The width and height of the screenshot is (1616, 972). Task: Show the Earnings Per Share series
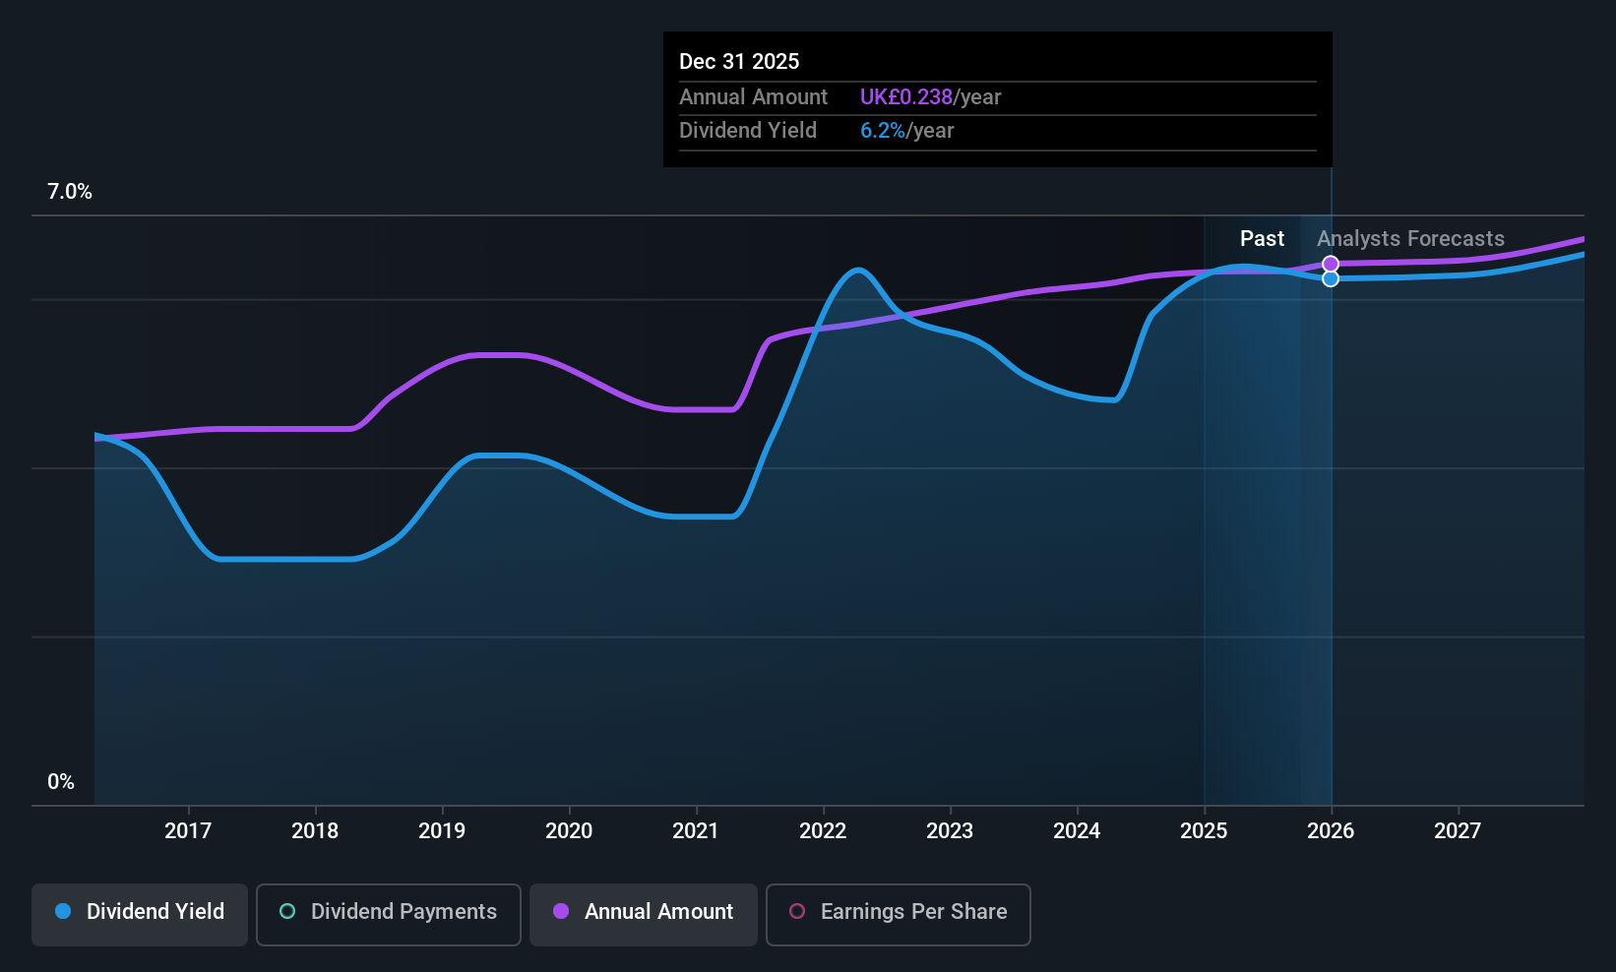(x=899, y=914)
